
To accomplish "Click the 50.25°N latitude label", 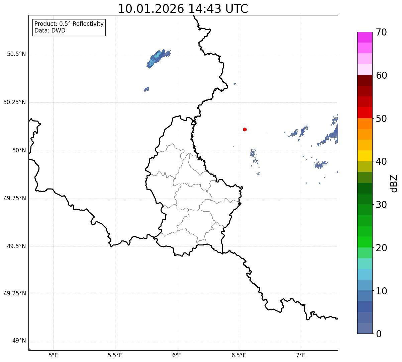I will [x=14, y=102].
